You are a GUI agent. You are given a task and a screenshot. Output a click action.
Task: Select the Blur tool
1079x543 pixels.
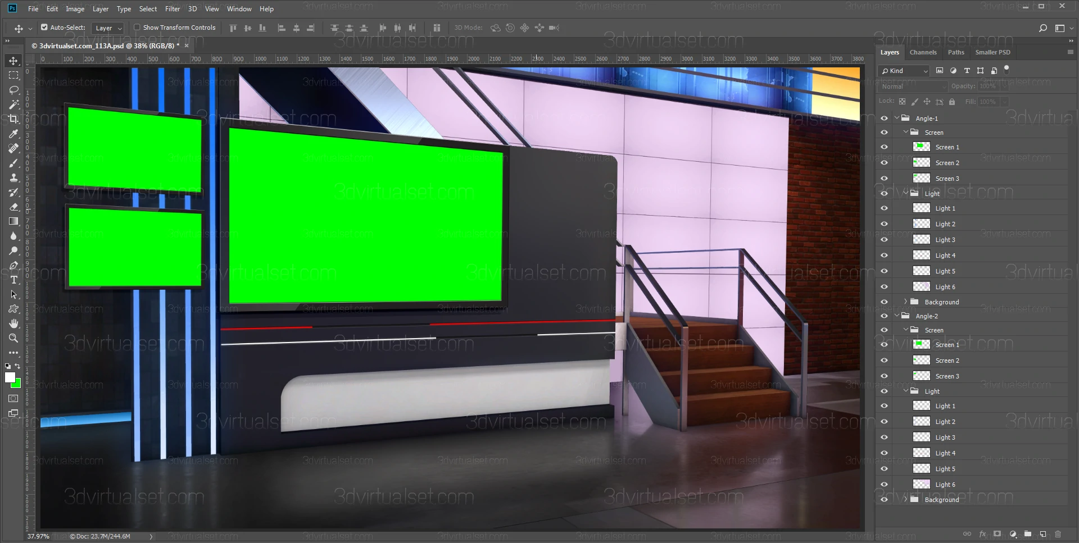point(13,236)
